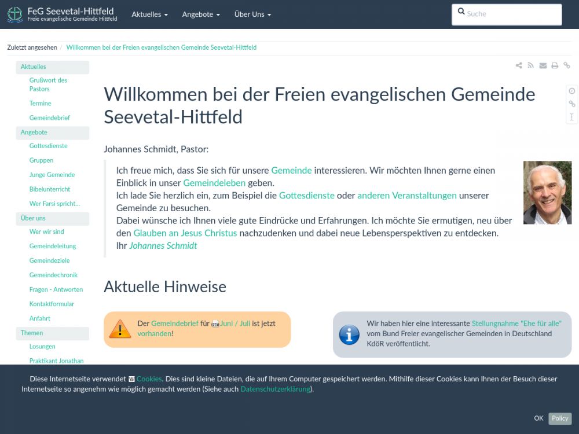The image size is (579, 434).
Task: Open the RSS feed icon
Action: pos(530,66)
